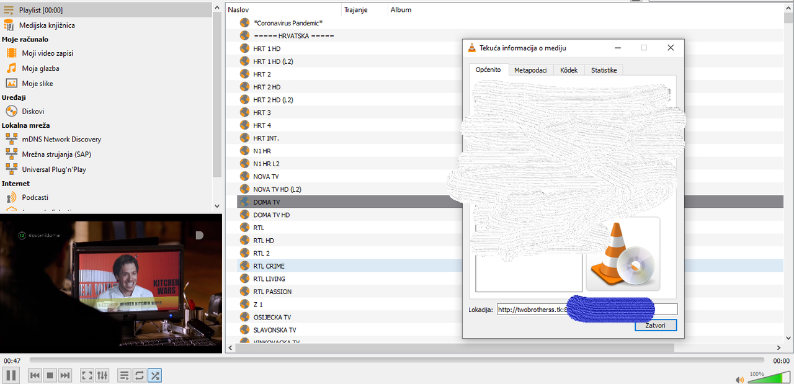This screenshot has width=794, height=384.
Task: Pause the current playback
Action: (11, 375)
